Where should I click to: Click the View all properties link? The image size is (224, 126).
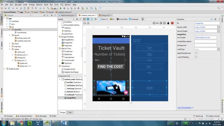point(184,107)
